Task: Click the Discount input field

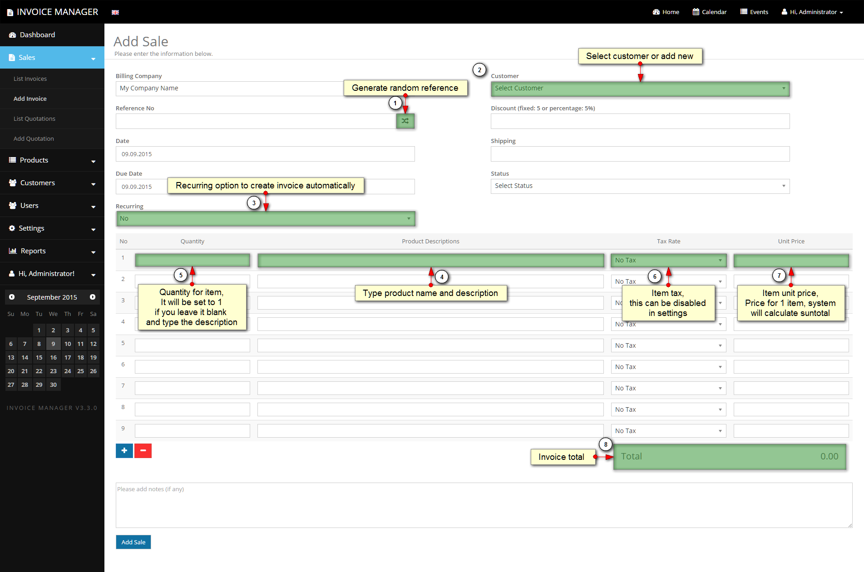Action: [640, 121]
